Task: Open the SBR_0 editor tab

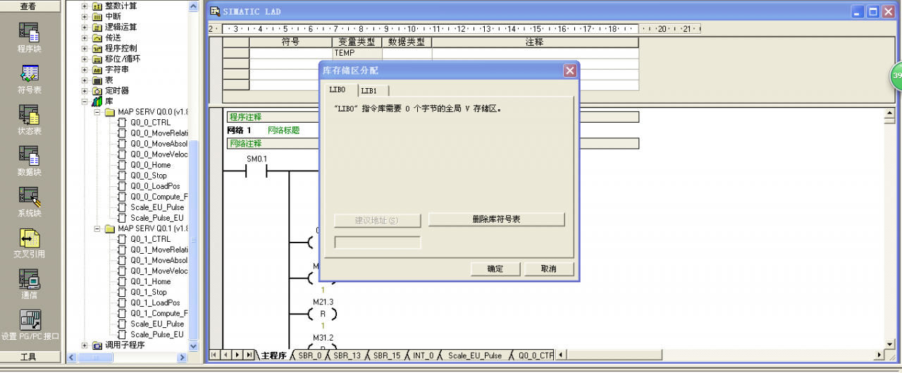Action: (x=309, y=355)
